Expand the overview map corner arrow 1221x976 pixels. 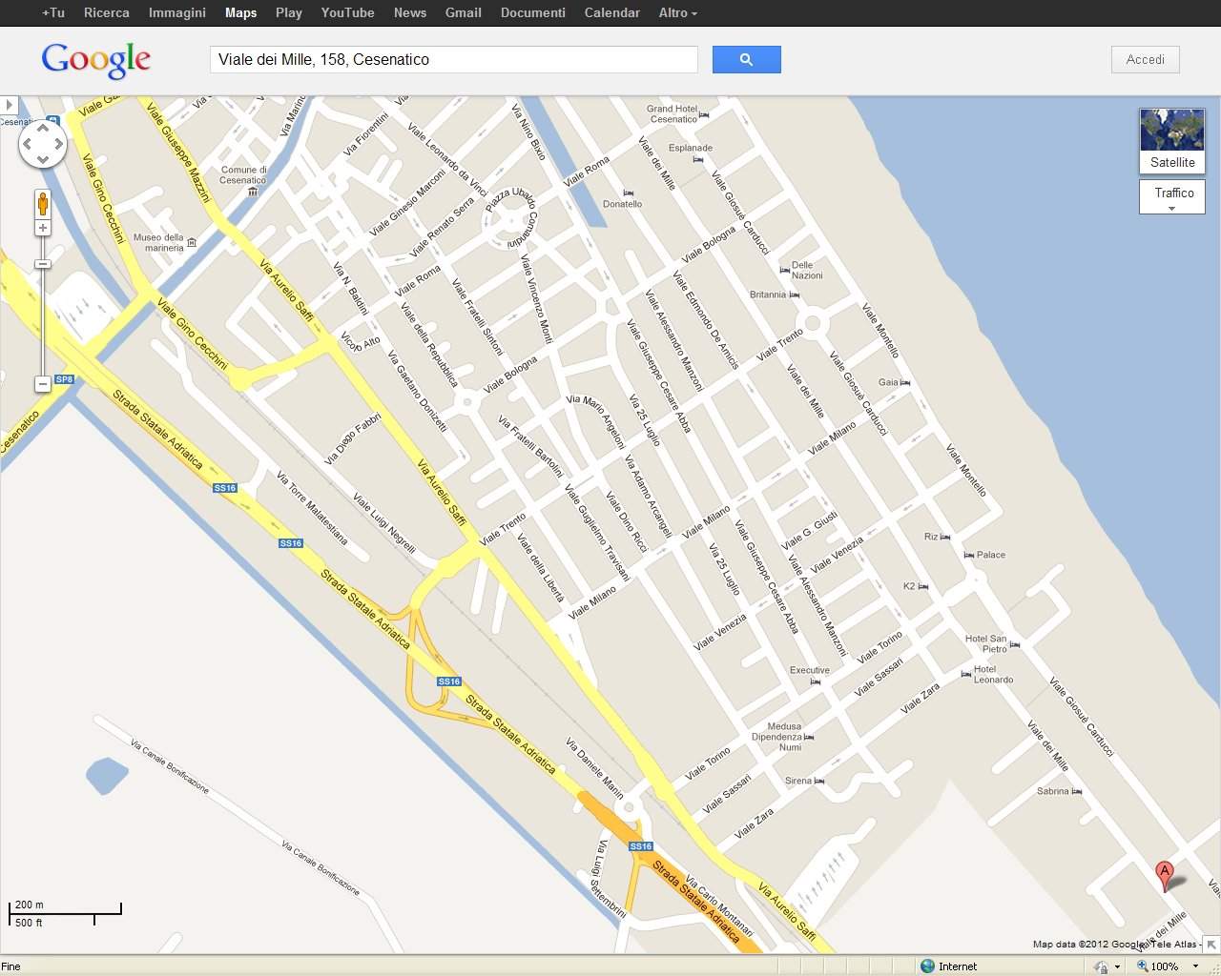pos(1211,945)
